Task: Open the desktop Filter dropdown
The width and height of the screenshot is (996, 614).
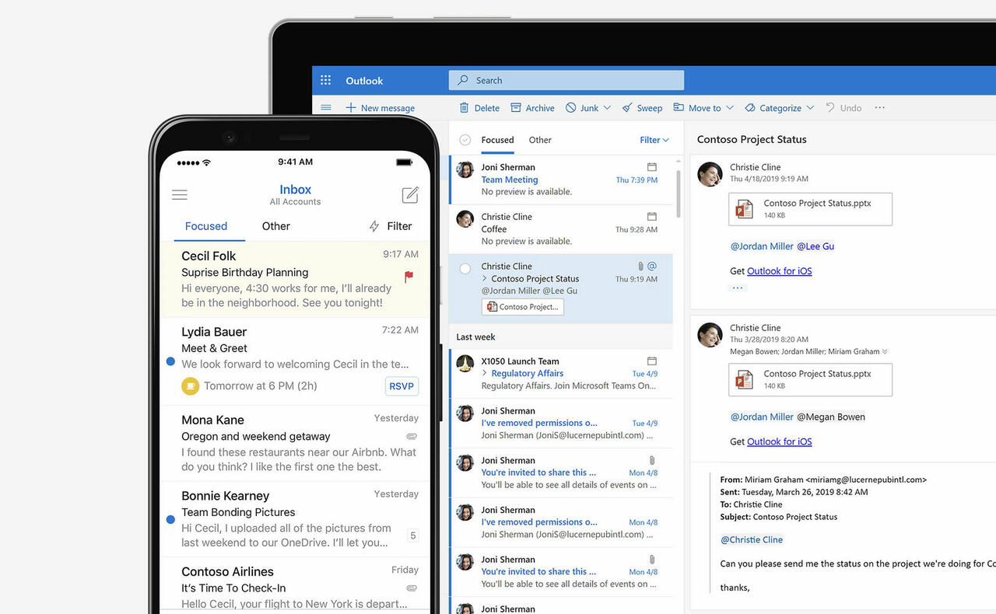Action: [654, 140]
